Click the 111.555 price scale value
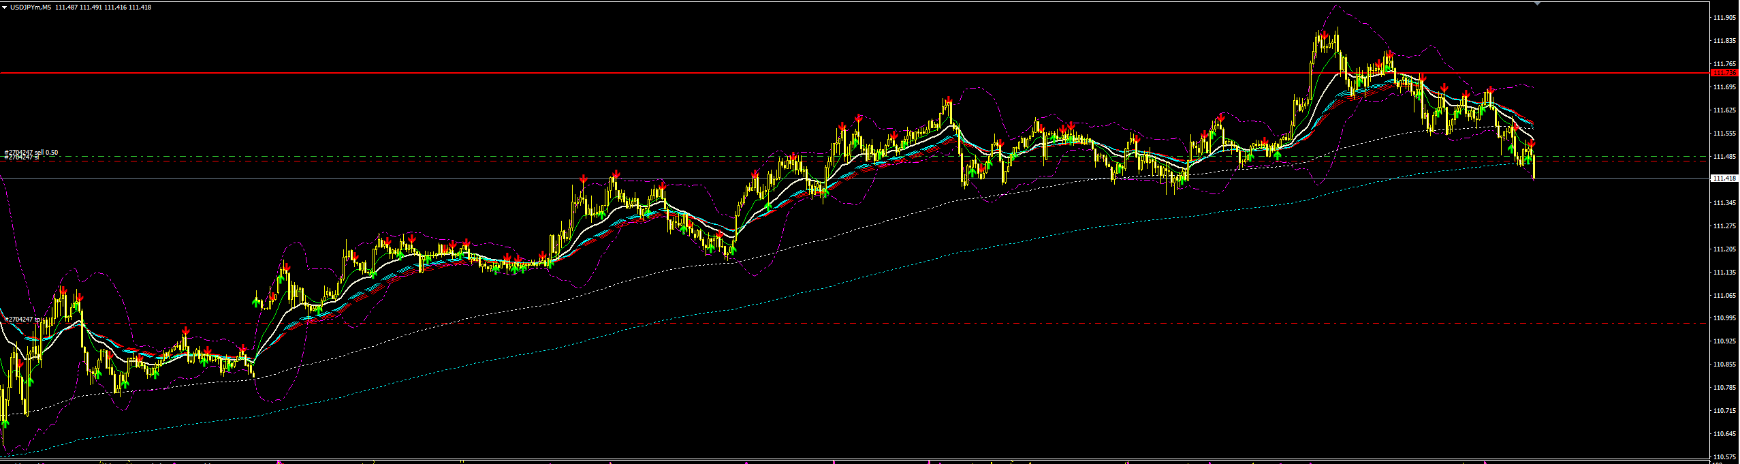Image resolution: width=1740 pixels, height=464 pixels. coord(1724,134)
